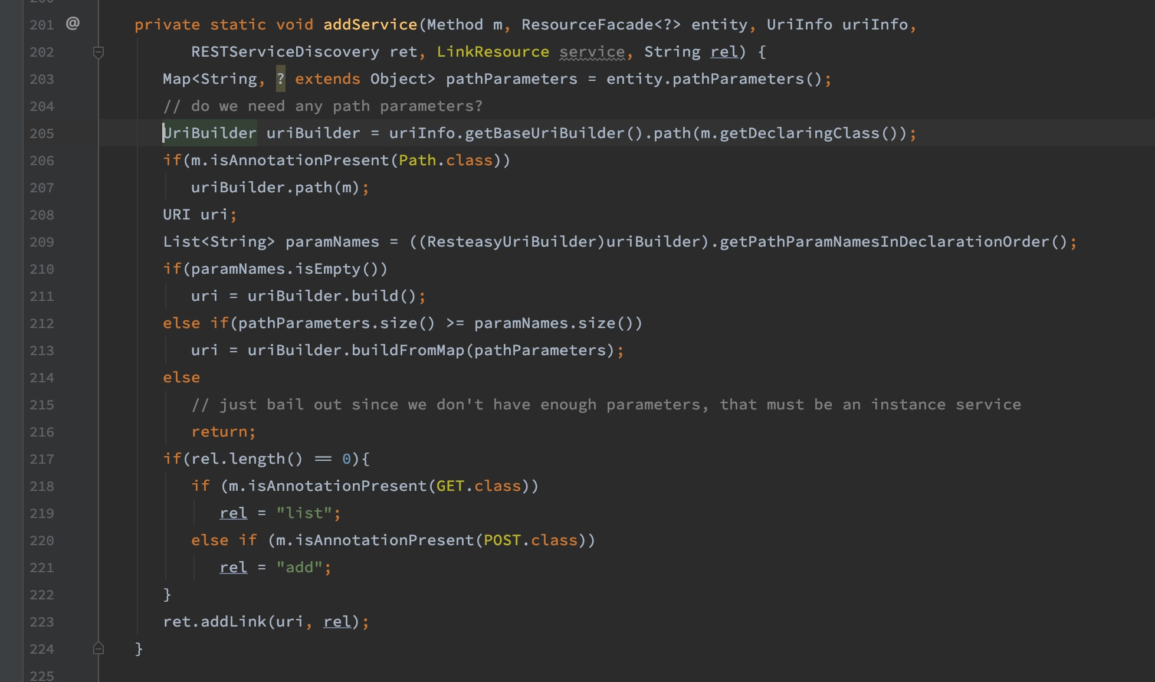This screenshot has height=682, width=1155.
Task: Click the highlighted UriBuilder type on line 205
Action: (210, 133)
